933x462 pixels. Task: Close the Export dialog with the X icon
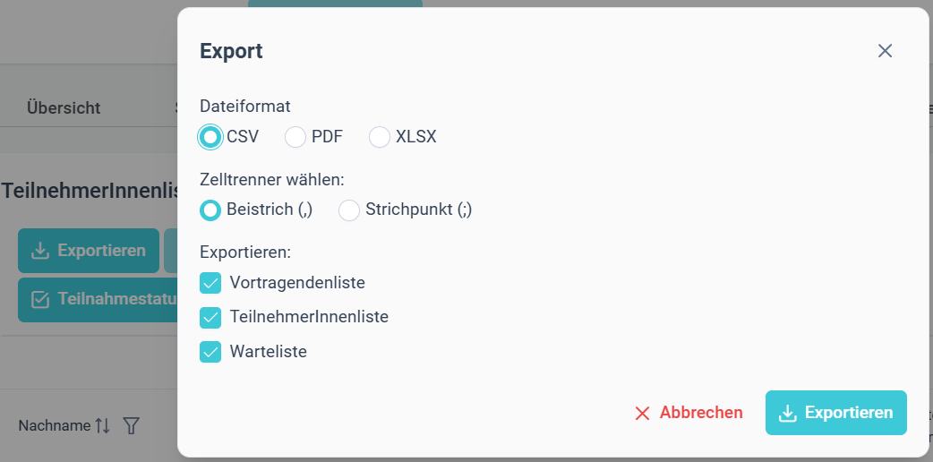[885, 51]
